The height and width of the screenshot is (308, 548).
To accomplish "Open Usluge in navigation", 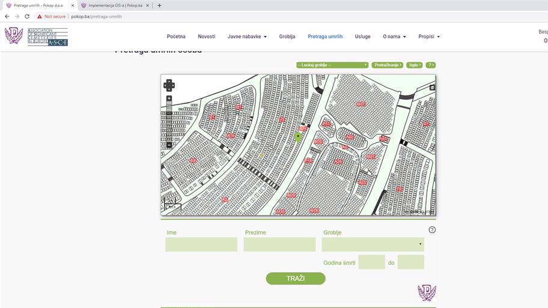I will click(362, 36).
